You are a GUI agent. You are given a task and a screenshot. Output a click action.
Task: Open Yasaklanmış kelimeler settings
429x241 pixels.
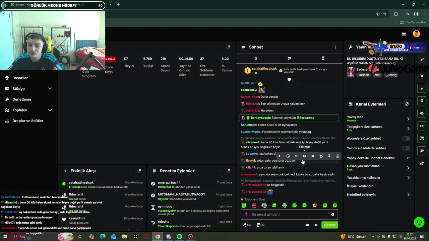tap(378, 178)
